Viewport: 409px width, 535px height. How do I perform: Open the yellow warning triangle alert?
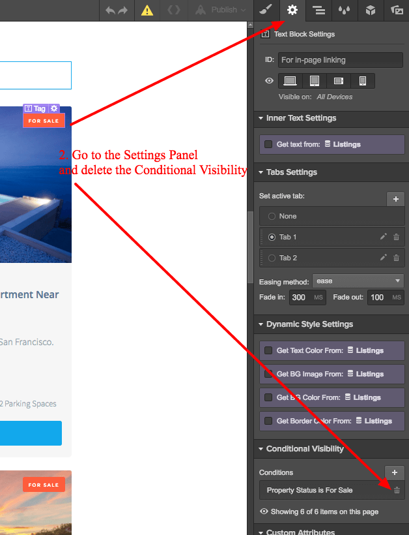(147, 10)
